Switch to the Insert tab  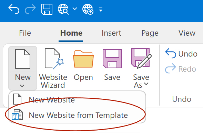pyautogui.click(x=111, y=33)
